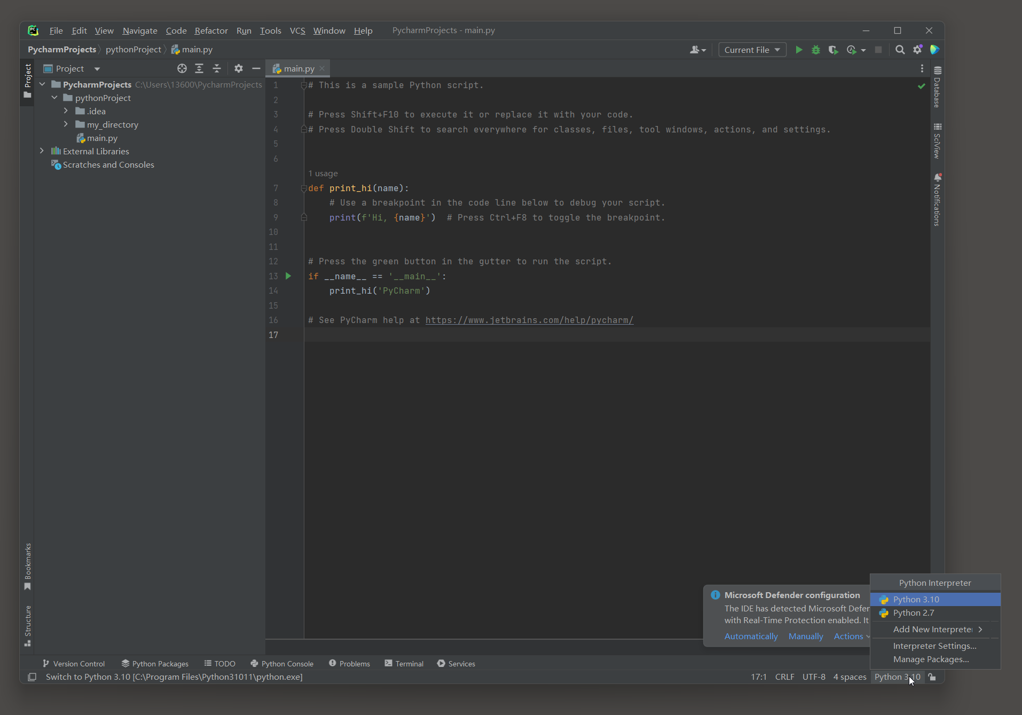Open the Current File run configuration dropdown
Viewport: 1022px width, 715px height.
[752, 50]
